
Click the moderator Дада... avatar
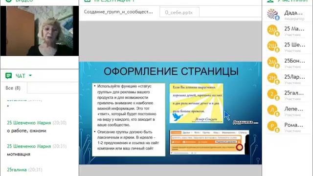tap(272, 14)
